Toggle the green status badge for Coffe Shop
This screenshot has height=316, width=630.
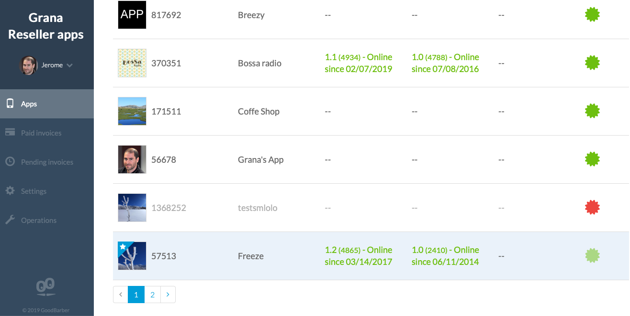click(x=592, y=111)
